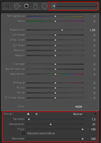Open the Color swatch picker
The image size is (101, 143).
tap(79, 107)
